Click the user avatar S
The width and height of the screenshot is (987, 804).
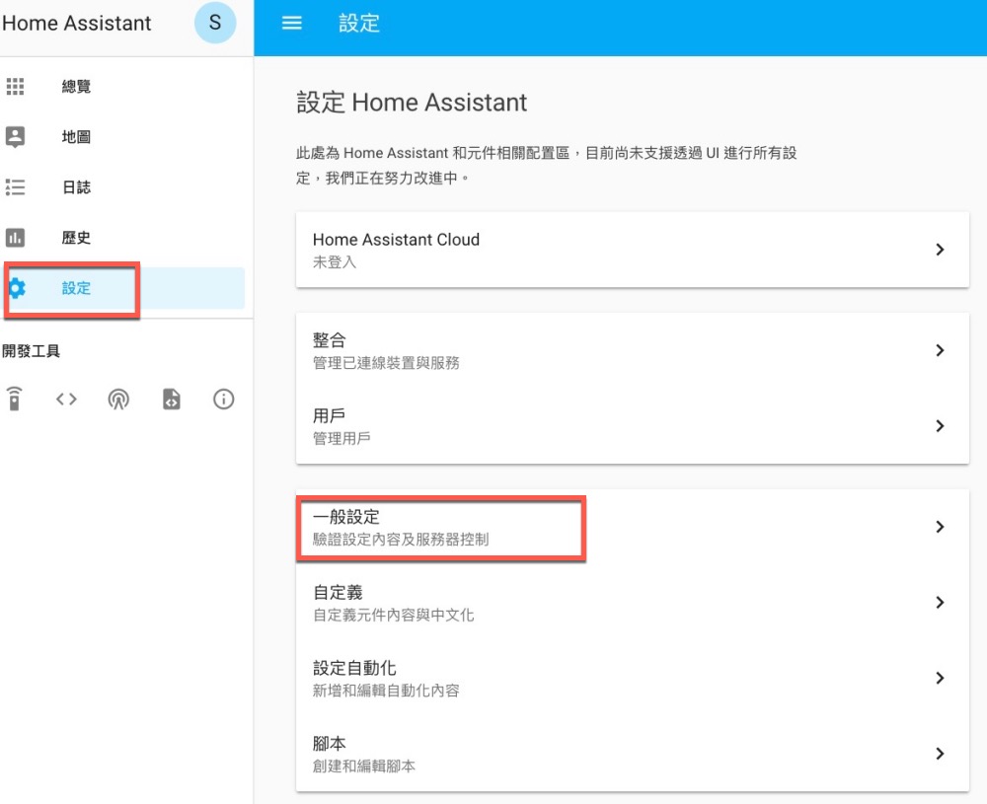click(x=214, y=23)
